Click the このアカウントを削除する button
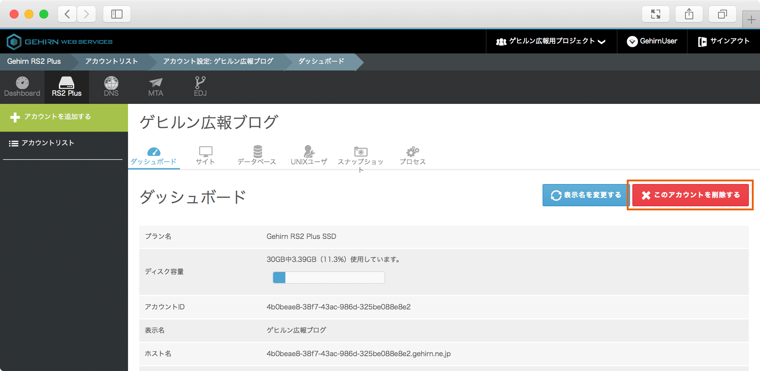The width and height of the screenshot is (760, 371). click(690, 195)
